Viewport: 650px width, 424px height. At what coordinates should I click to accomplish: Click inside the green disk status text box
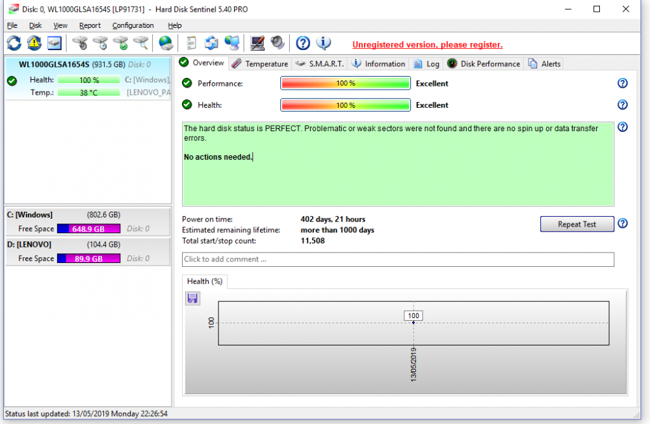(x=398, y=164)
